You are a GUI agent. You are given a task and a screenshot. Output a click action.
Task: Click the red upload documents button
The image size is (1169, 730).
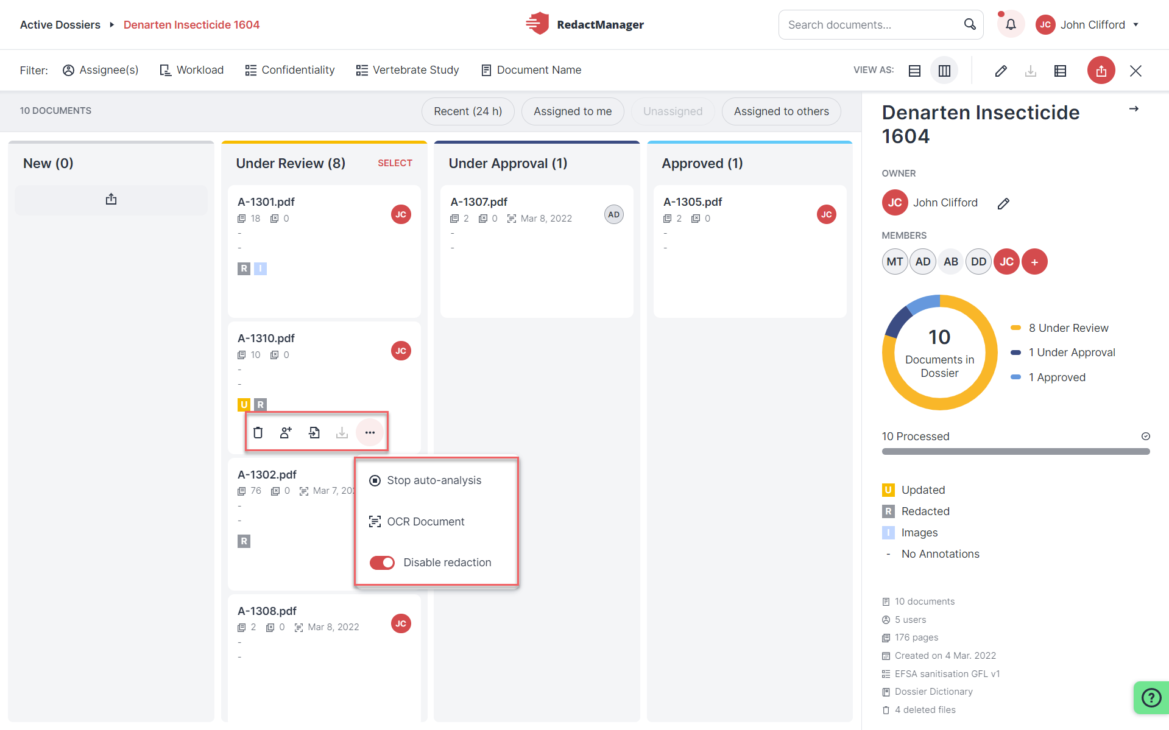[x=1101, y=71]
